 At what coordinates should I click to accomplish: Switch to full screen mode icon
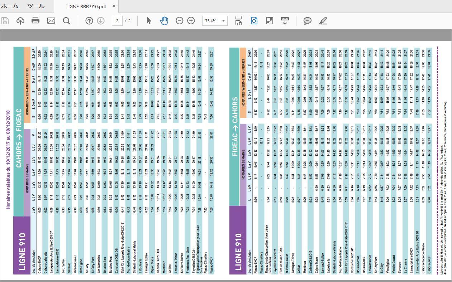[x=270, y=21]
